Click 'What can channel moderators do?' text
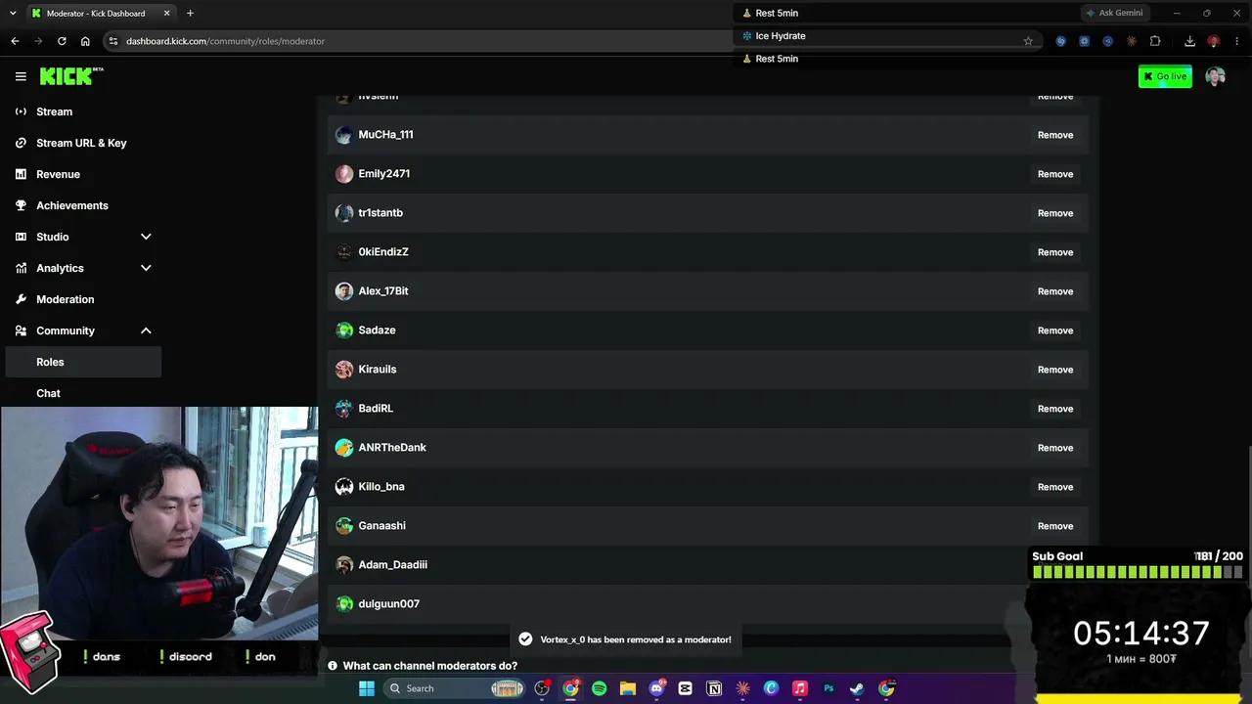 coord(430,666)
